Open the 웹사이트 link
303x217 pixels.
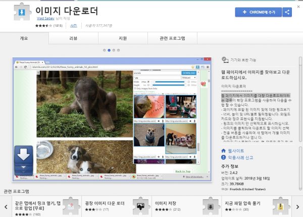coord(236,151)
